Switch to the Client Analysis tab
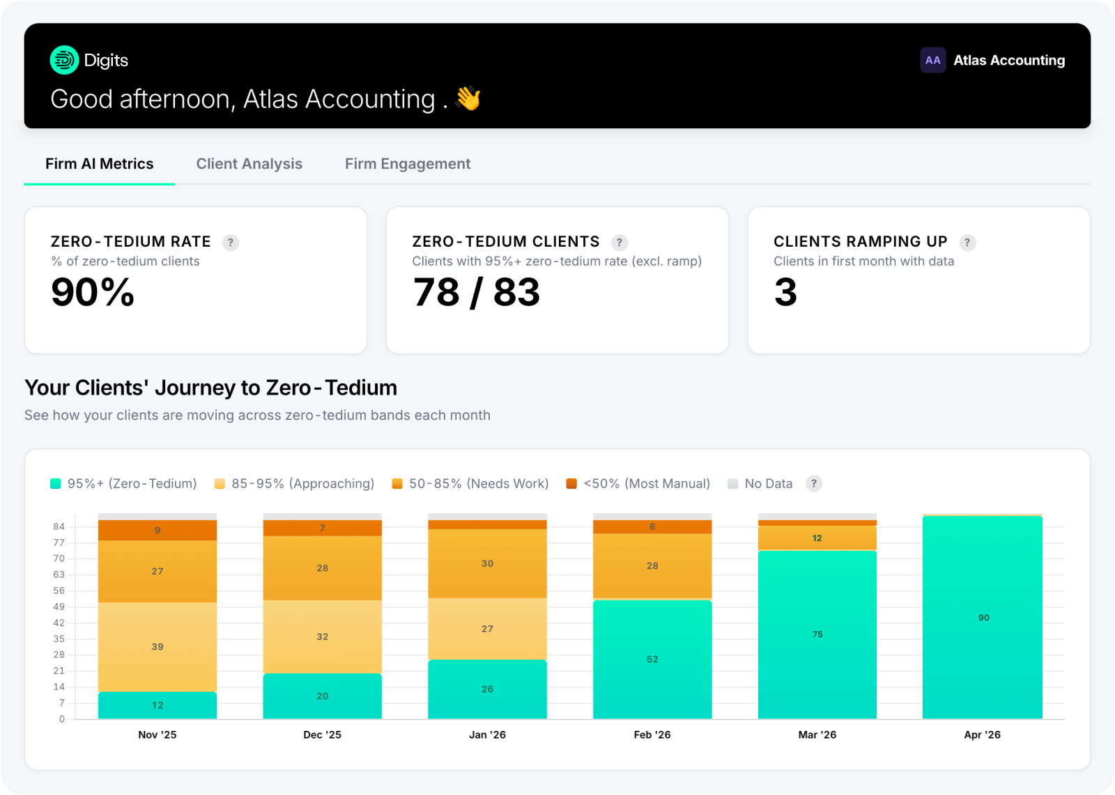The height and width of the screenshot is (795, 1115). click(x=249, y=164)
